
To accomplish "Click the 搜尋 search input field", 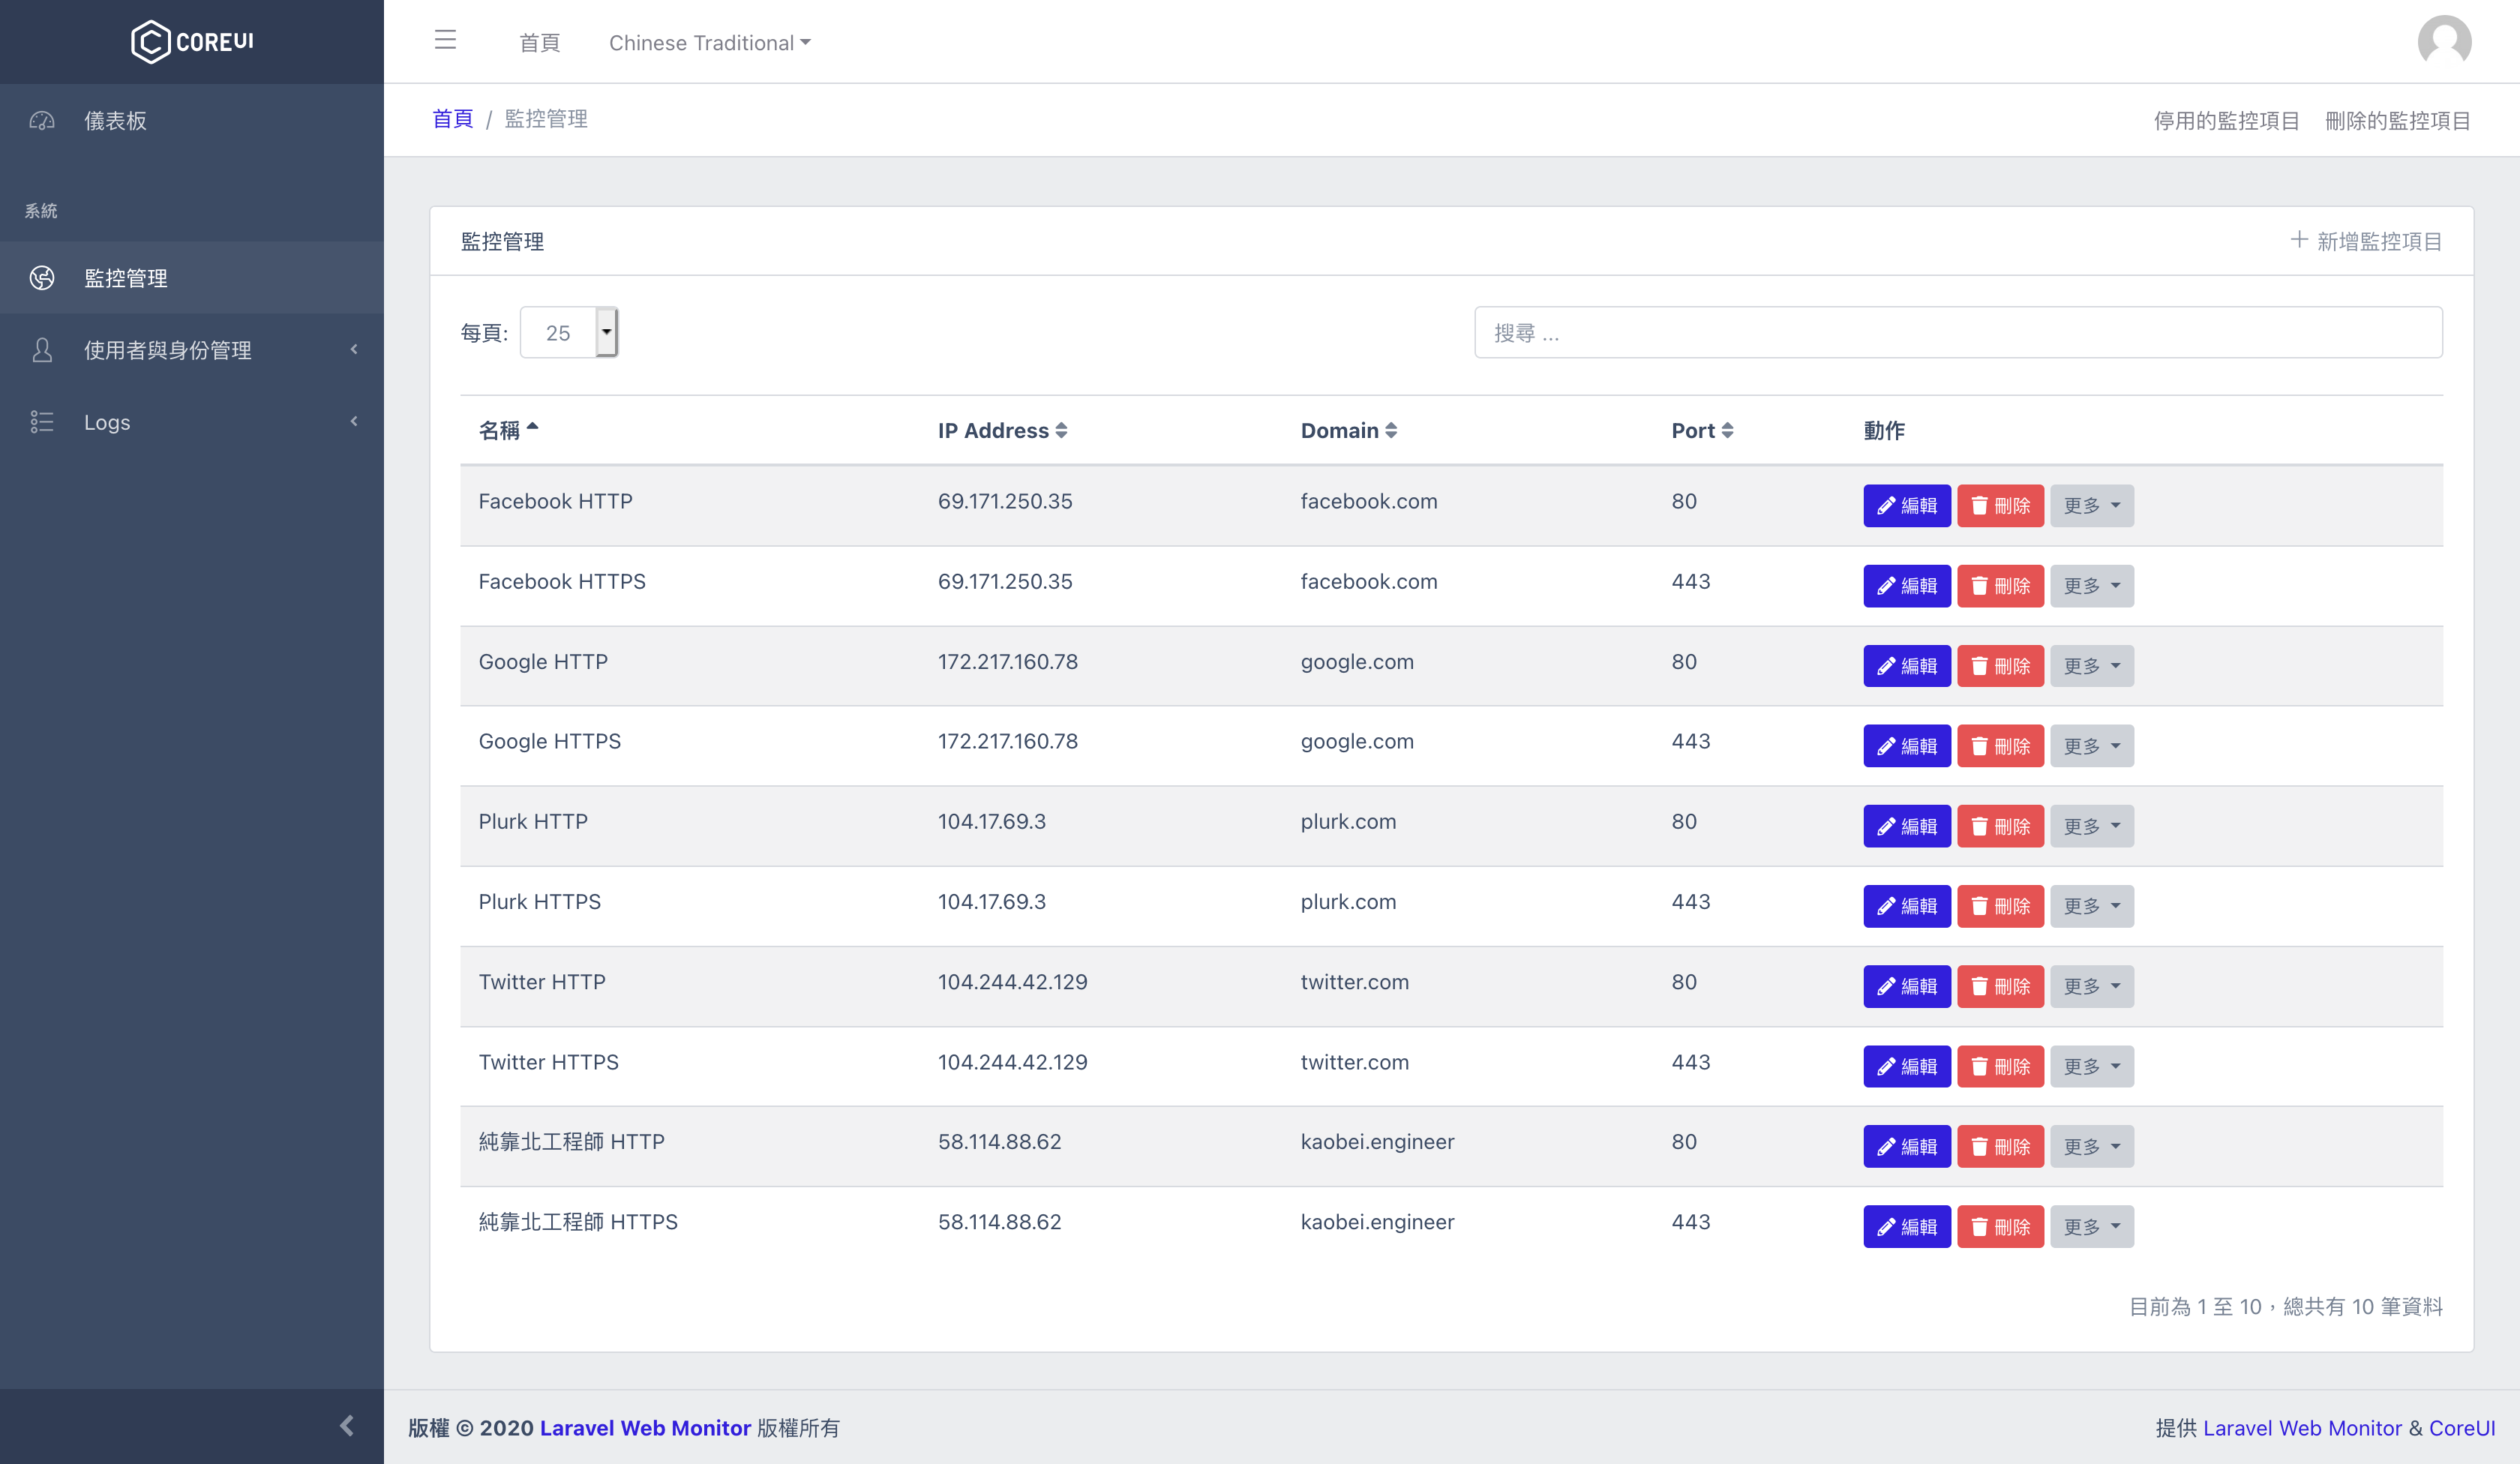I will (x=1957, y=333).
